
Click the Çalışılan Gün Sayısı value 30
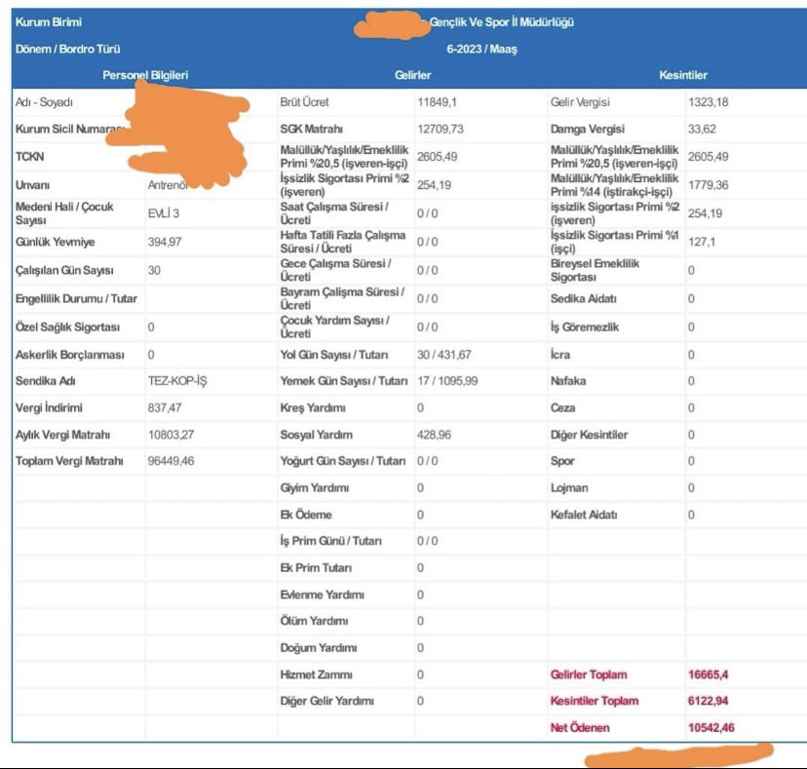(x=154, y=270)
